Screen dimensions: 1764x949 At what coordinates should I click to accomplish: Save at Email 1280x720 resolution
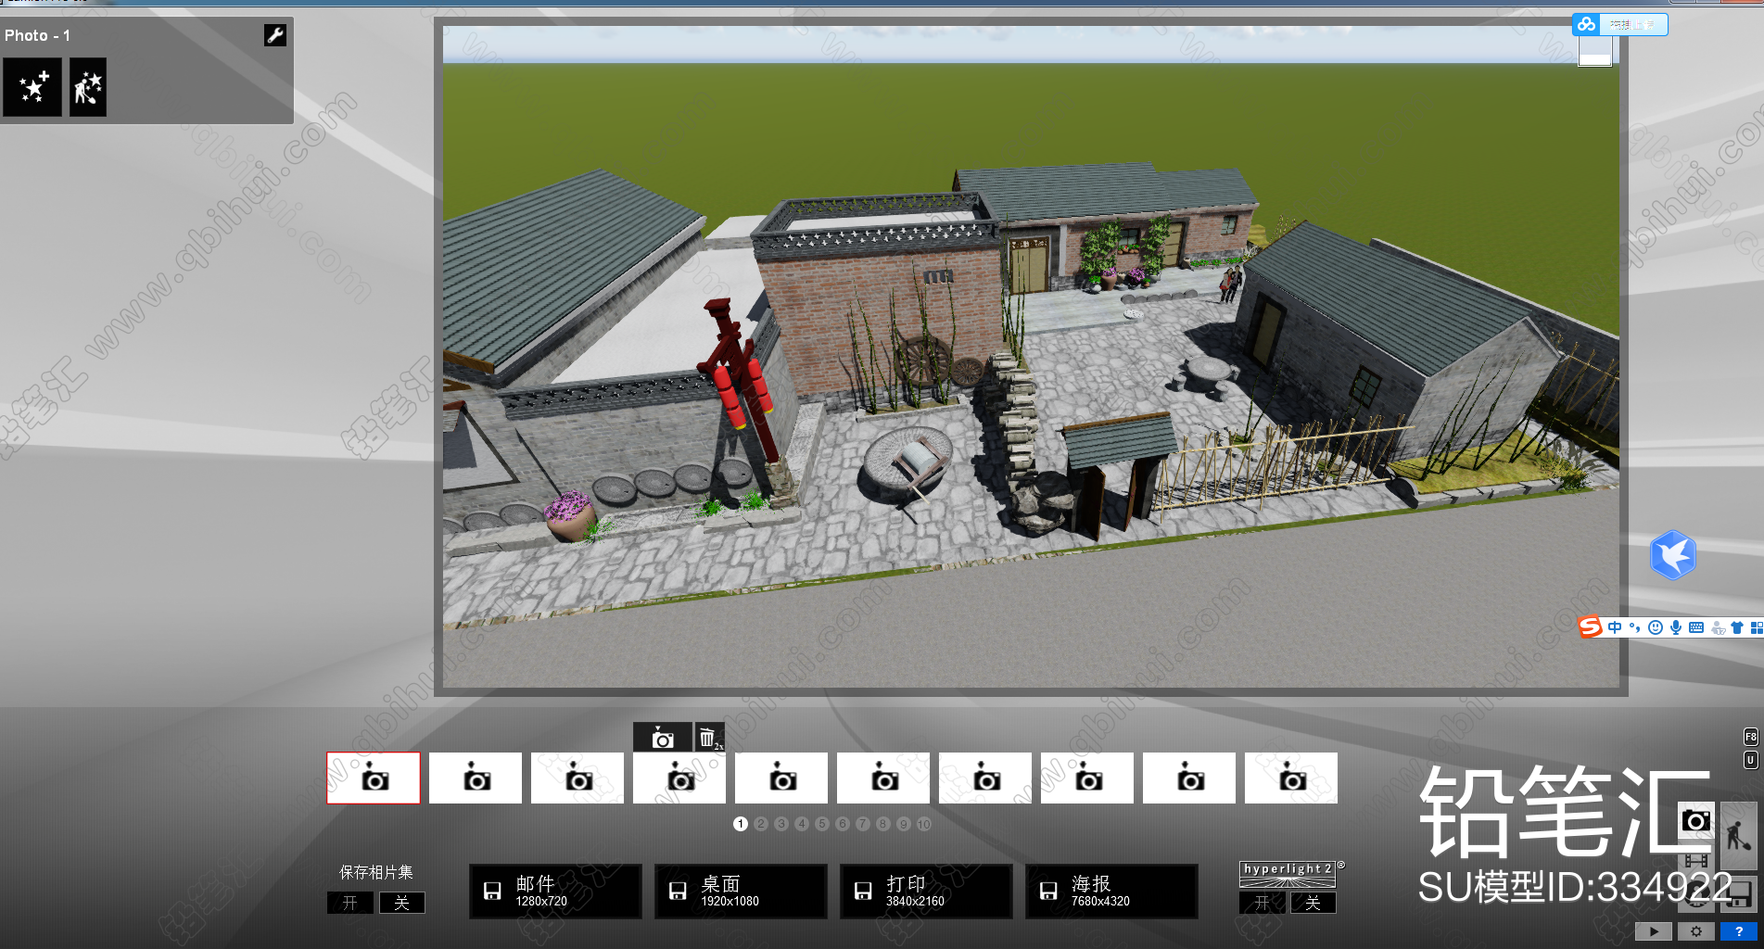tap(555, 892)
